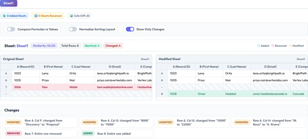Screen dimensions: 308x139
Task: Click the 0 Sheets Renamed badge text
Action: pos(50,16)
